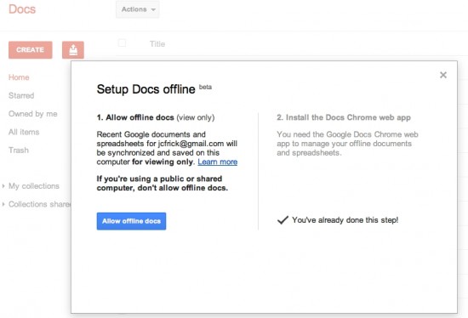This screenshot has width=468, height=318.
Task: Close the Setup Docs offline dialog
Action: [x=443, y=75]
